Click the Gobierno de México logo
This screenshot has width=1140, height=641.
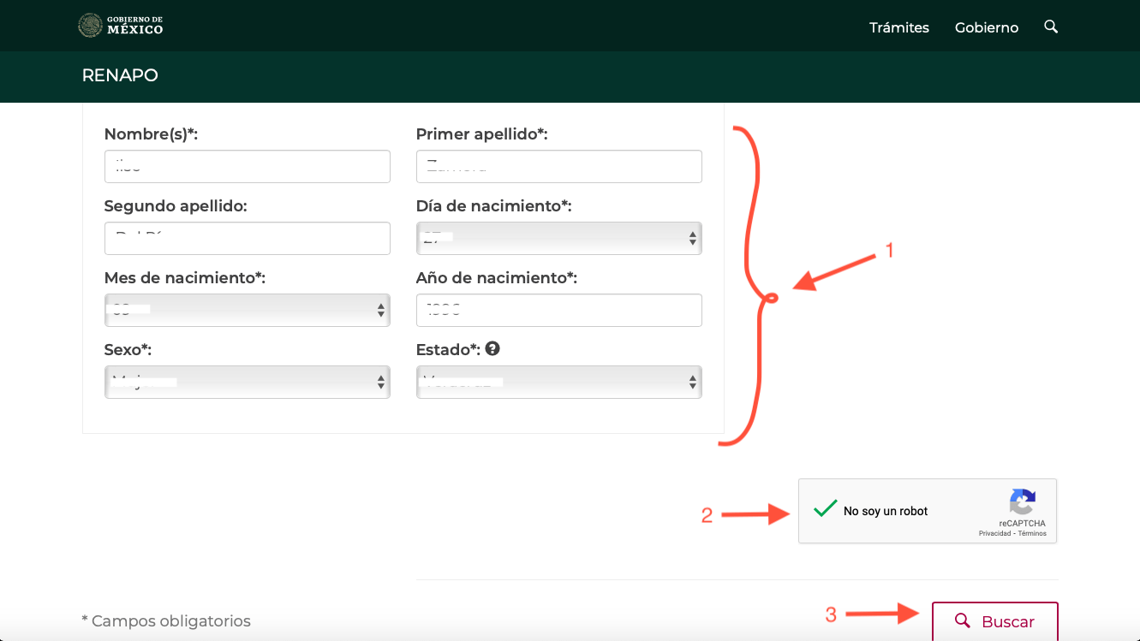click(121, 26)
